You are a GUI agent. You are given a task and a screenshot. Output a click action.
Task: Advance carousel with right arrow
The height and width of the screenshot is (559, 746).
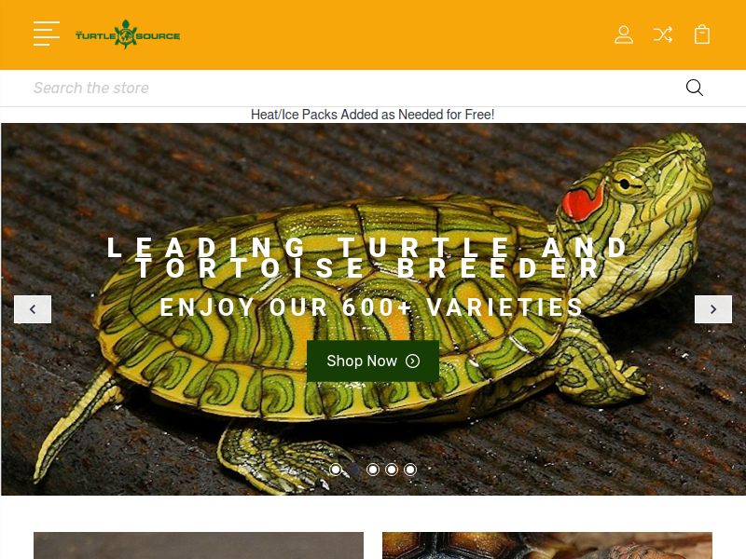713,309
